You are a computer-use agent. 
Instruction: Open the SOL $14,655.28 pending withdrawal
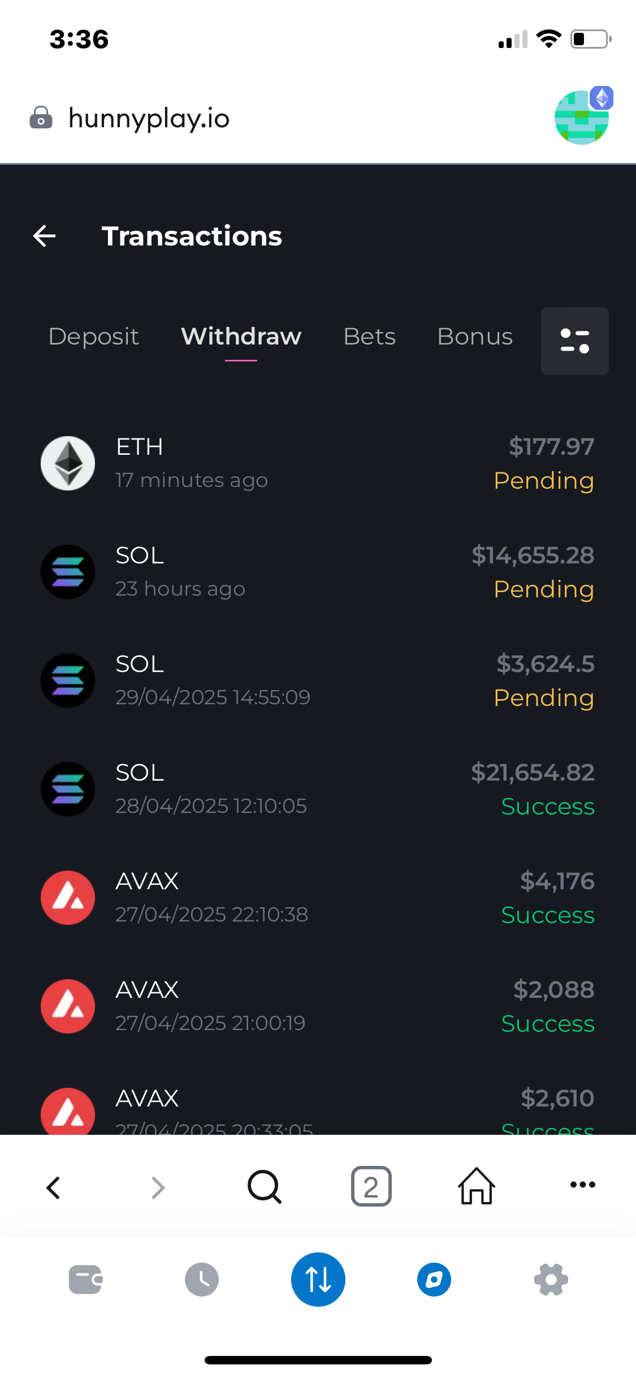coord(318,572)
